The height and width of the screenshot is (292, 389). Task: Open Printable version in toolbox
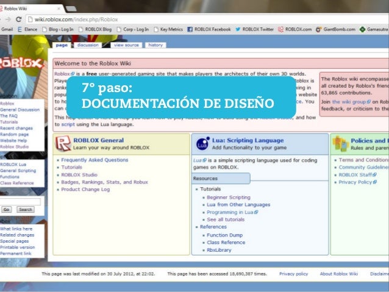17,247
